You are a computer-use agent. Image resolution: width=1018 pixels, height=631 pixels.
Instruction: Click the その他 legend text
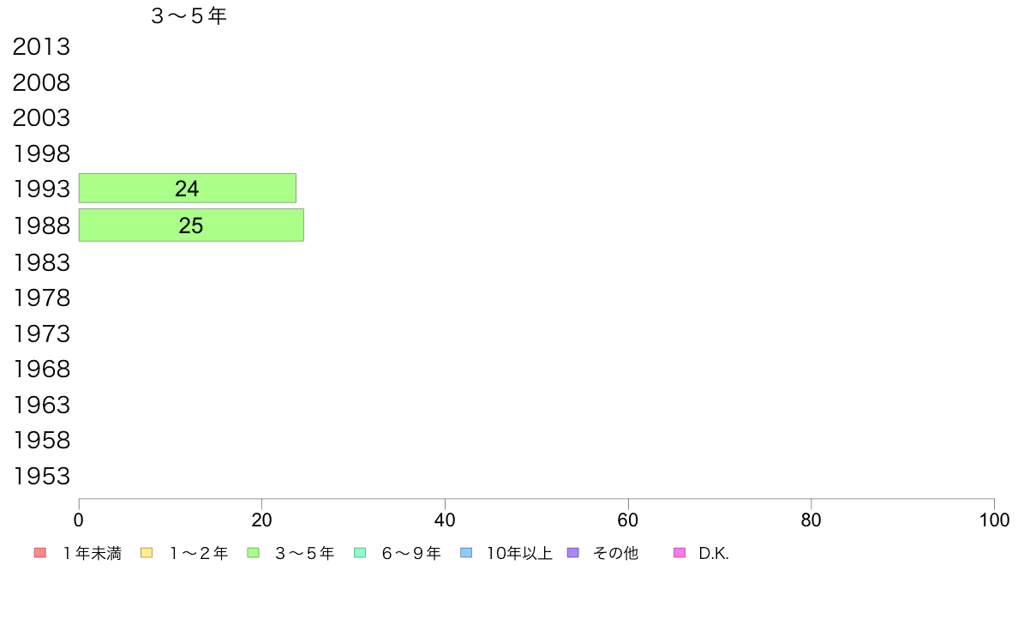click(x=615, y=554)
